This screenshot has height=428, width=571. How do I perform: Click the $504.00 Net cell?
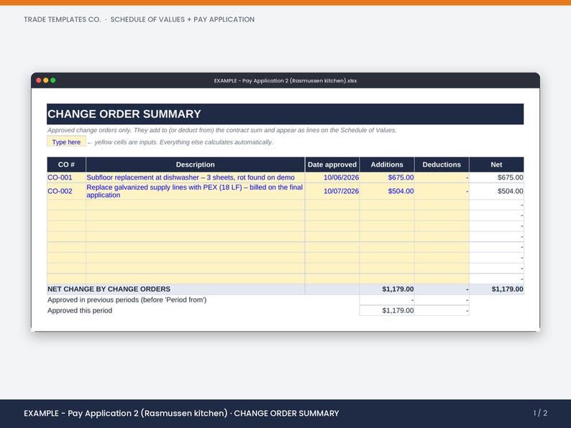coord(496,191)
